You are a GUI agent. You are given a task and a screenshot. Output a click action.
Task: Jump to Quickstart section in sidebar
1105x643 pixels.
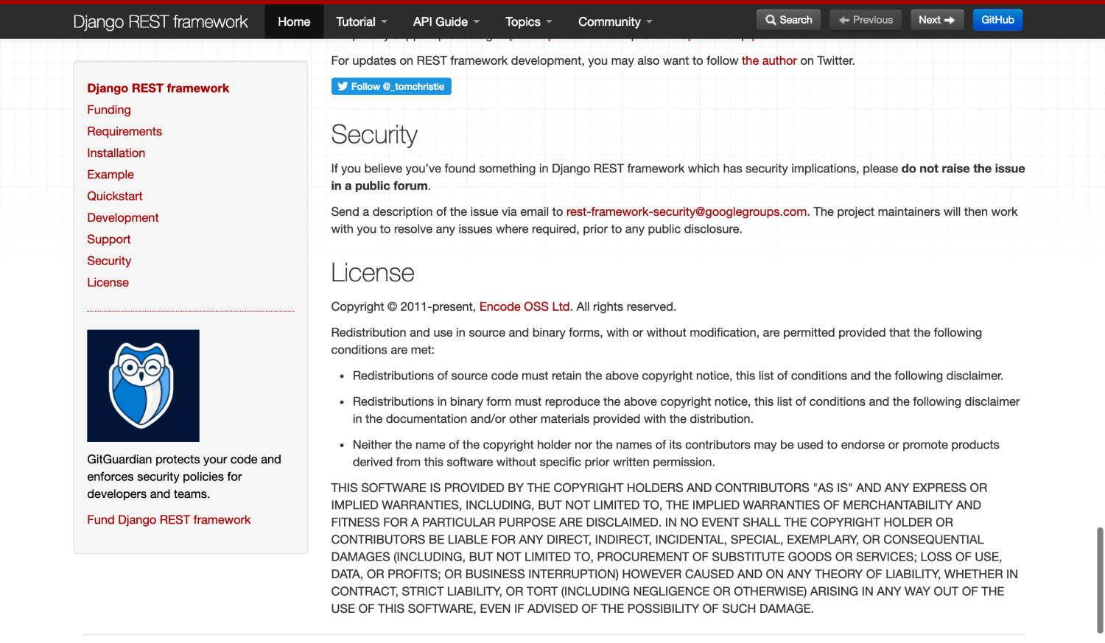click(115, 196)
